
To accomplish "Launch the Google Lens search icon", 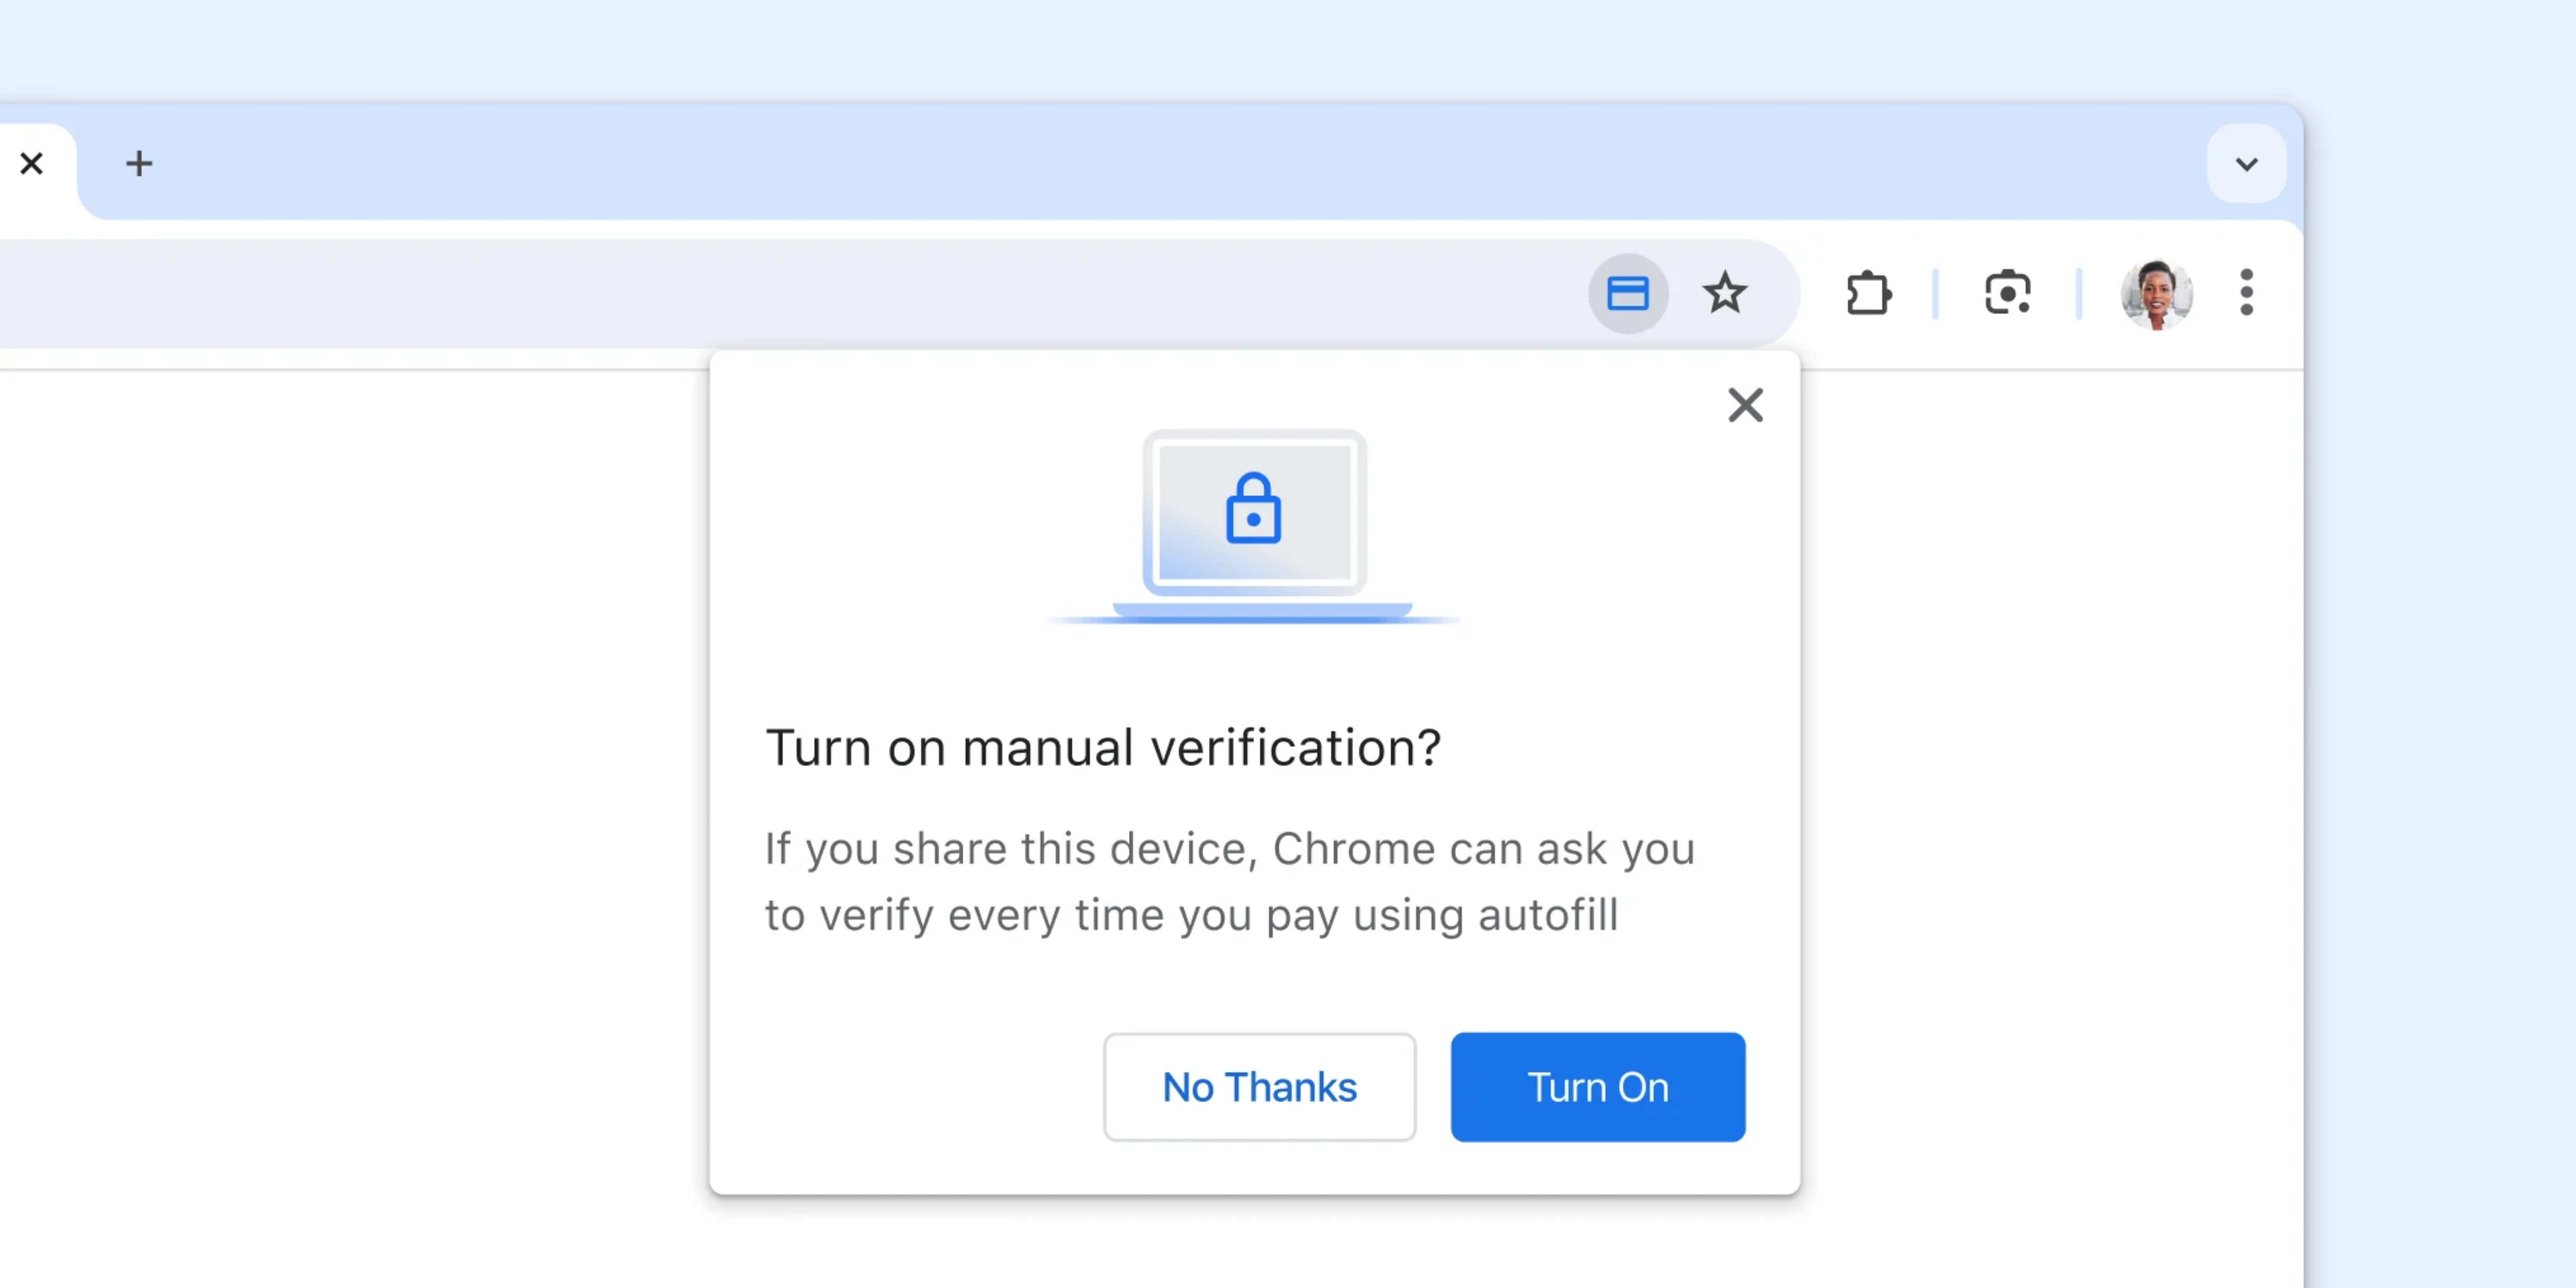I will pyautogui.click(x=2007, y=294).
